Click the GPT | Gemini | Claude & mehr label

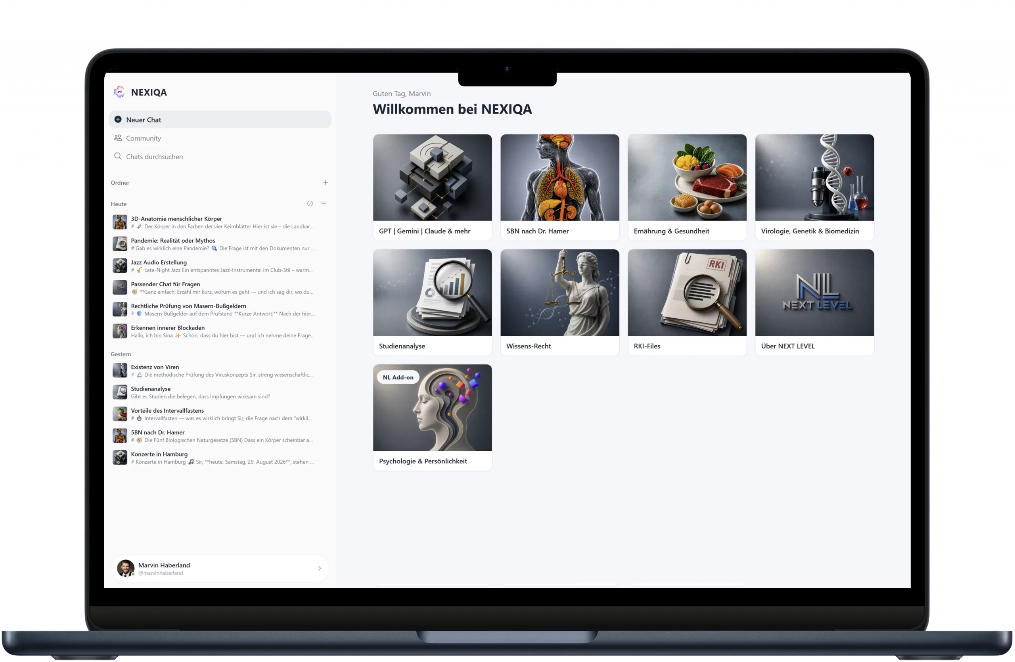(424, 231)
